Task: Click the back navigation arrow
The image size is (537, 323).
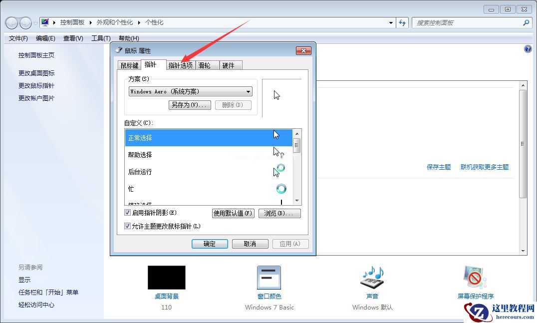Action: tap(11, 22)
